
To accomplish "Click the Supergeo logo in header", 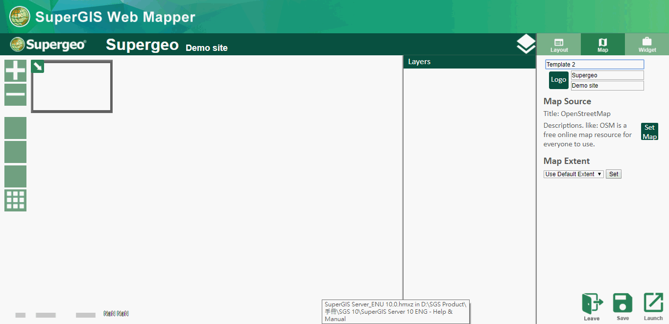I will click(x=48, y=45).
